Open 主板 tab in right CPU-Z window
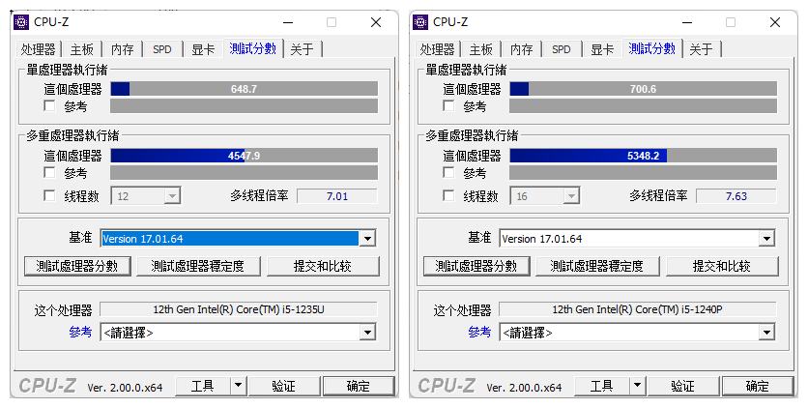Screen dimensions: 808x408 [x=481, y=49]
